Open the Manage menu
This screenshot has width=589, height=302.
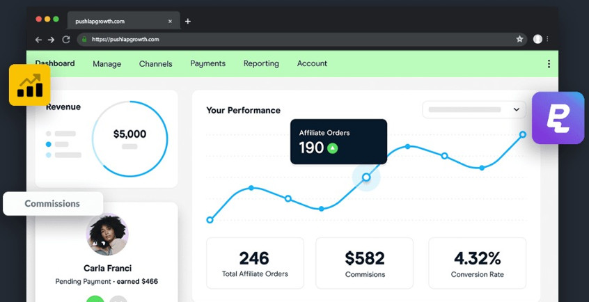point(107,64)
